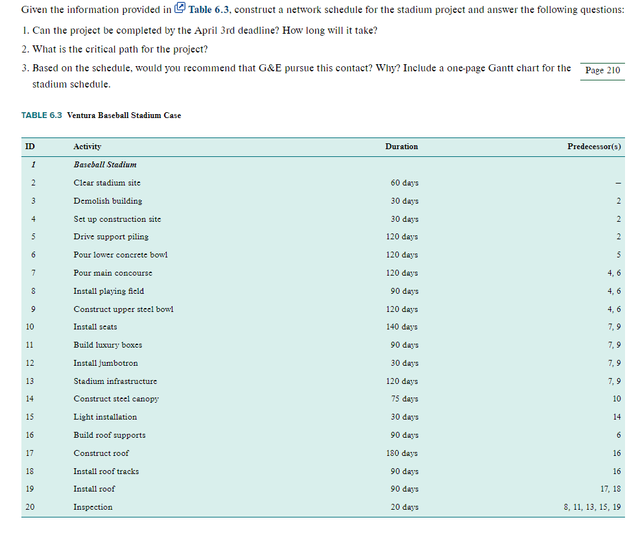Select the Predecessor(s) column header
The height and width of the screenshot is (535, 638).
tap(594, 147)
